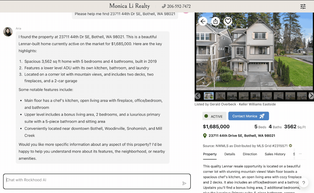Select the first house exterior thumbnail
Screen dimensions: 314x193
209,96
